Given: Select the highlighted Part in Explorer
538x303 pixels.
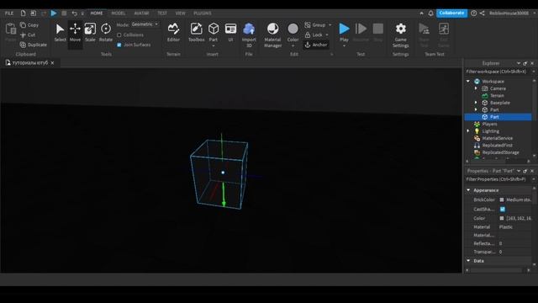Looking at the screenshot, I should tap(498, 117).
